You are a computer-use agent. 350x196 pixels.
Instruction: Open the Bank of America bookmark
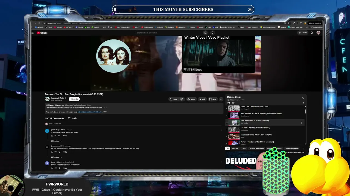click(252, 27)
